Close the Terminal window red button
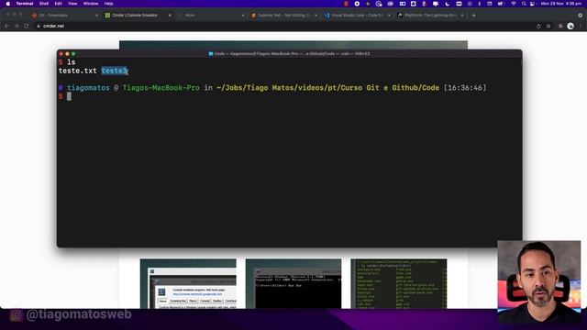The width and height of the screenshot is (587, 330). pos(61,54)
